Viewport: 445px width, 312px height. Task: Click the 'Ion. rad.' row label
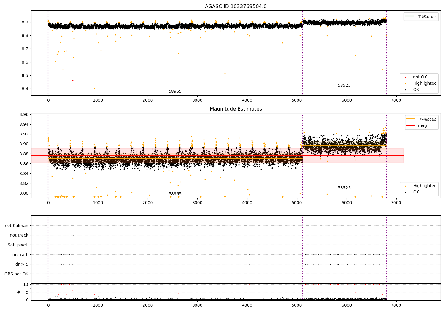coord(20,255)
